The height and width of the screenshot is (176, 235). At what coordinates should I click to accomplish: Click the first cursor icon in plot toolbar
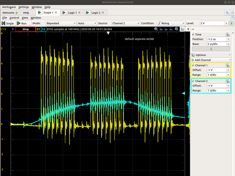point(161,29)
